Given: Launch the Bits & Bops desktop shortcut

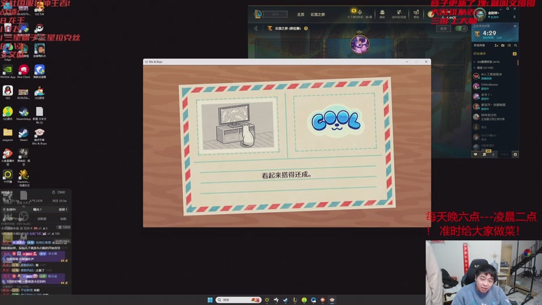Looking at the screenshot, I should coord(39,136).
